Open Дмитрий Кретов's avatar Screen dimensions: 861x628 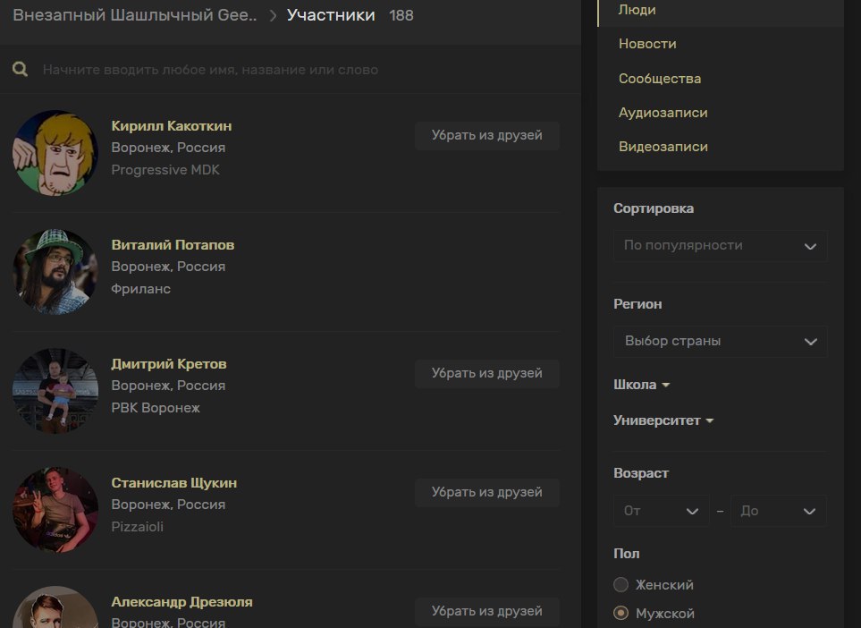click(x=55, y=391)
